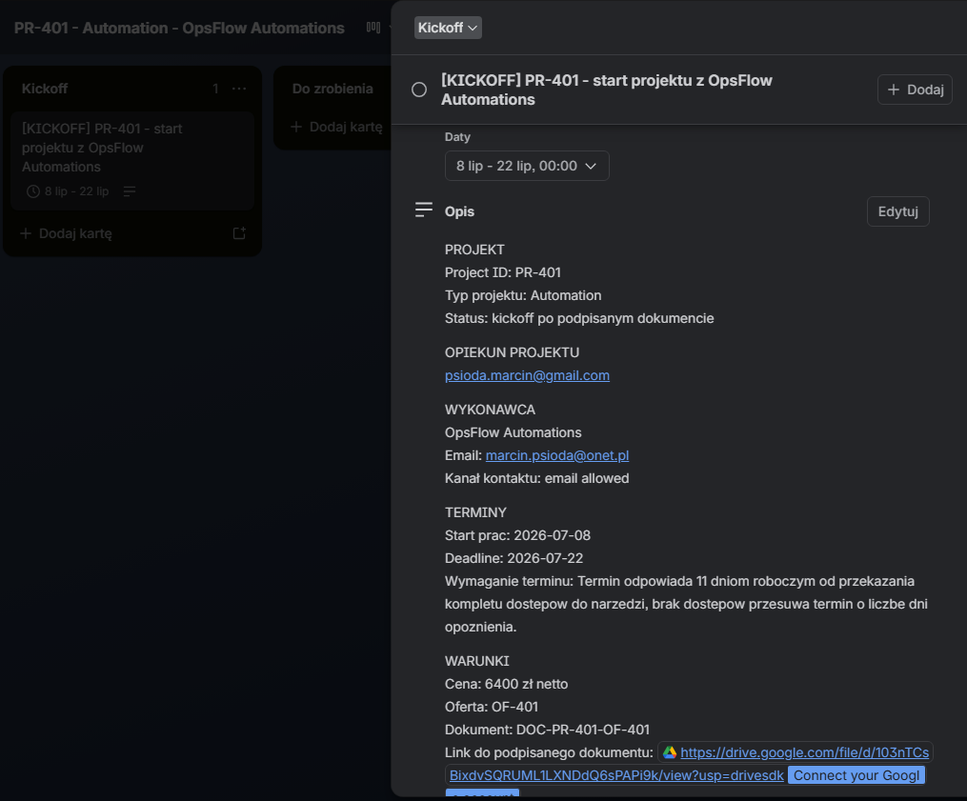Click the board title PR-401 Automation
Viewport: 967px width, 801px height.
click(179, 29)
